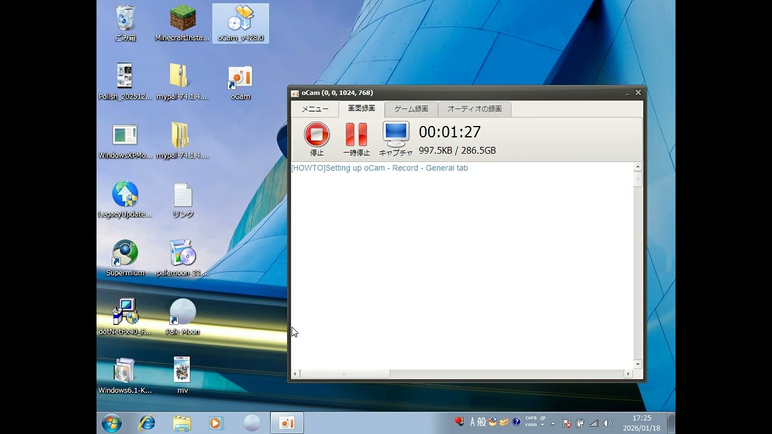This screenshot has height=434, width=772.
Task: Minimize the oCam window
Action: click(627, 93)
